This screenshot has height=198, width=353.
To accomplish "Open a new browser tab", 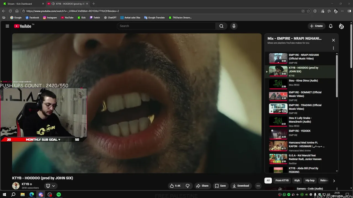I will click(x=93, y=4).
